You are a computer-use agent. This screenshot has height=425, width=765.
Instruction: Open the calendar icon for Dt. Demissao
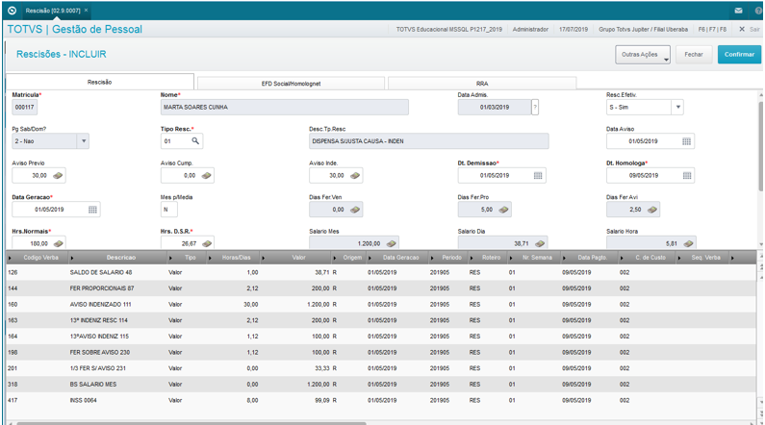(538, 175)
